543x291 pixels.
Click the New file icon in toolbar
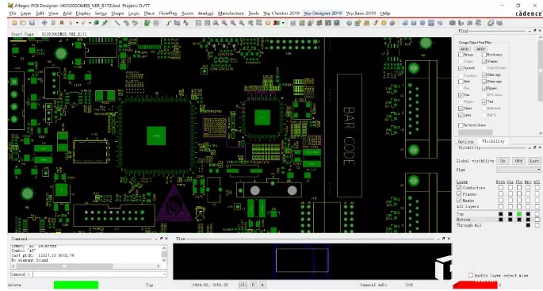tap(14, 23)
